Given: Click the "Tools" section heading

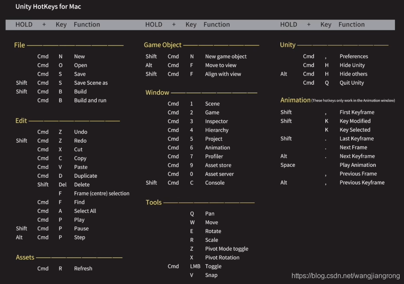Looking at the screenshot, I should point(154,202).
